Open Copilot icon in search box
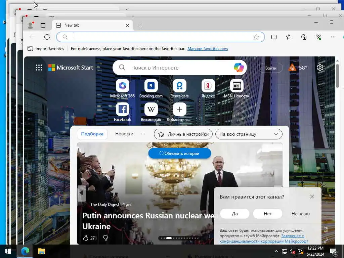This screenshot has height=258, width=344. [x=239, y=68]
